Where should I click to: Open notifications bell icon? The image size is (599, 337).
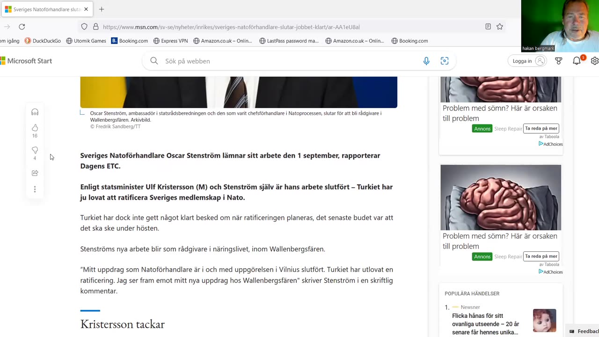point(577,61)
